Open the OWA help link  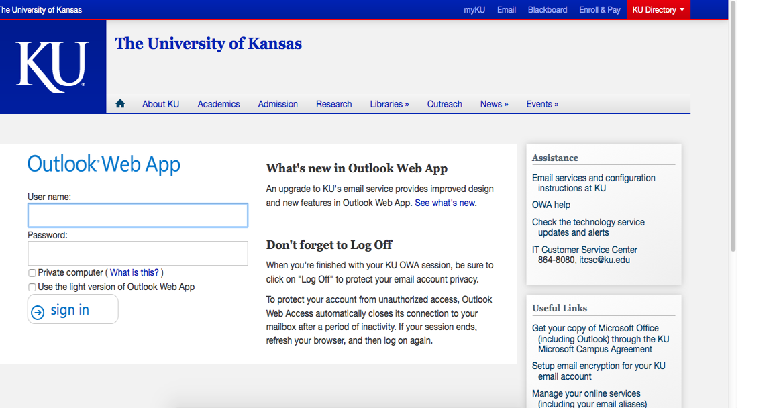point(551,205)
